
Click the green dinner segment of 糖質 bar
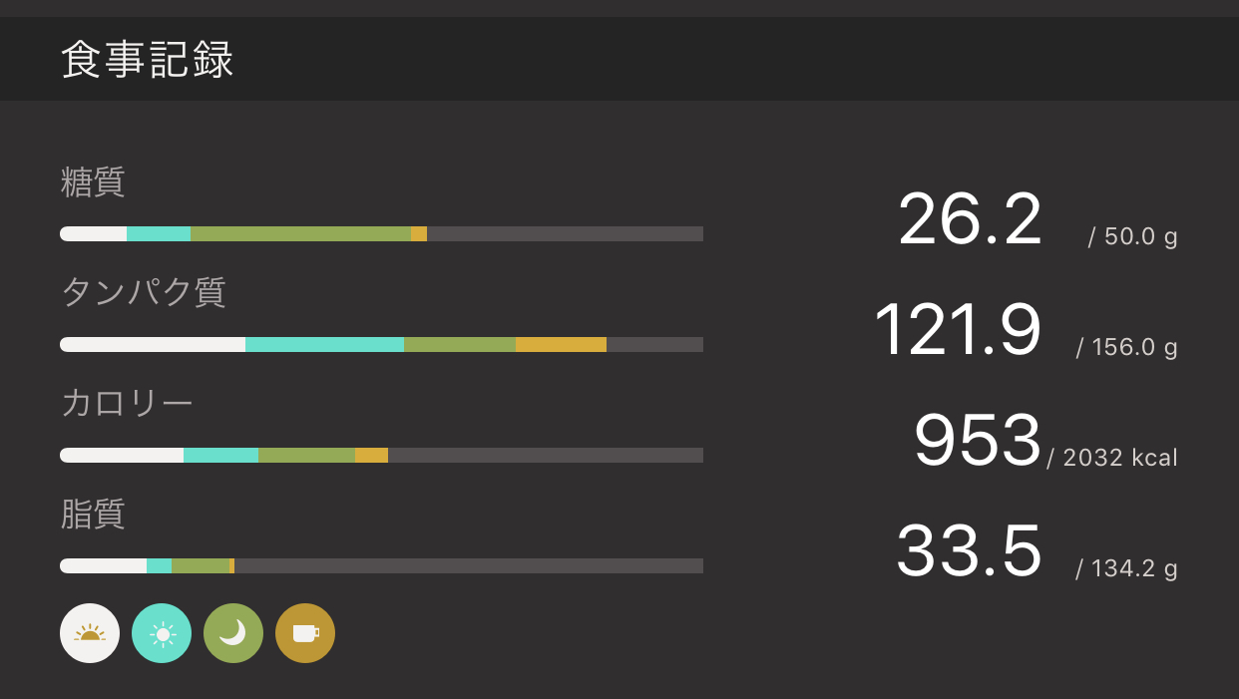299,234
